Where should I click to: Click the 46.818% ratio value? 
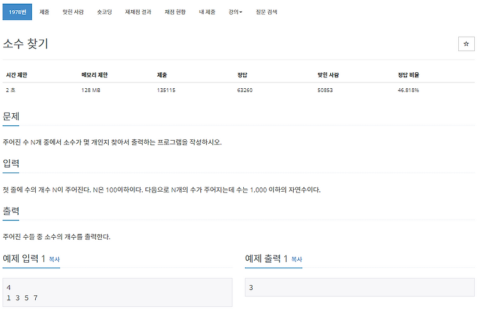(x=408, y=90)
